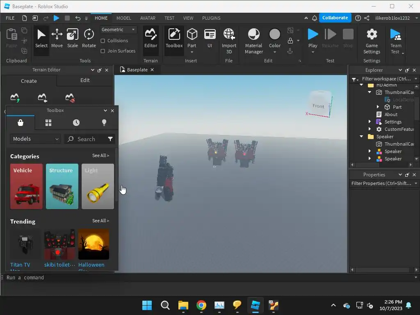Open the Geometric mode dropdown
This screenshot has width=420, height=315.
point(118,30)
